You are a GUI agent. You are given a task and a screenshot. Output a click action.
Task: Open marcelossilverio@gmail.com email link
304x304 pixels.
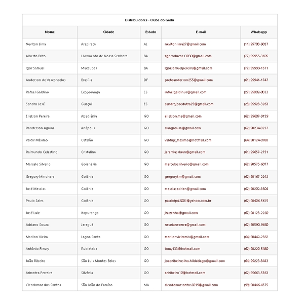click(186, 164)
